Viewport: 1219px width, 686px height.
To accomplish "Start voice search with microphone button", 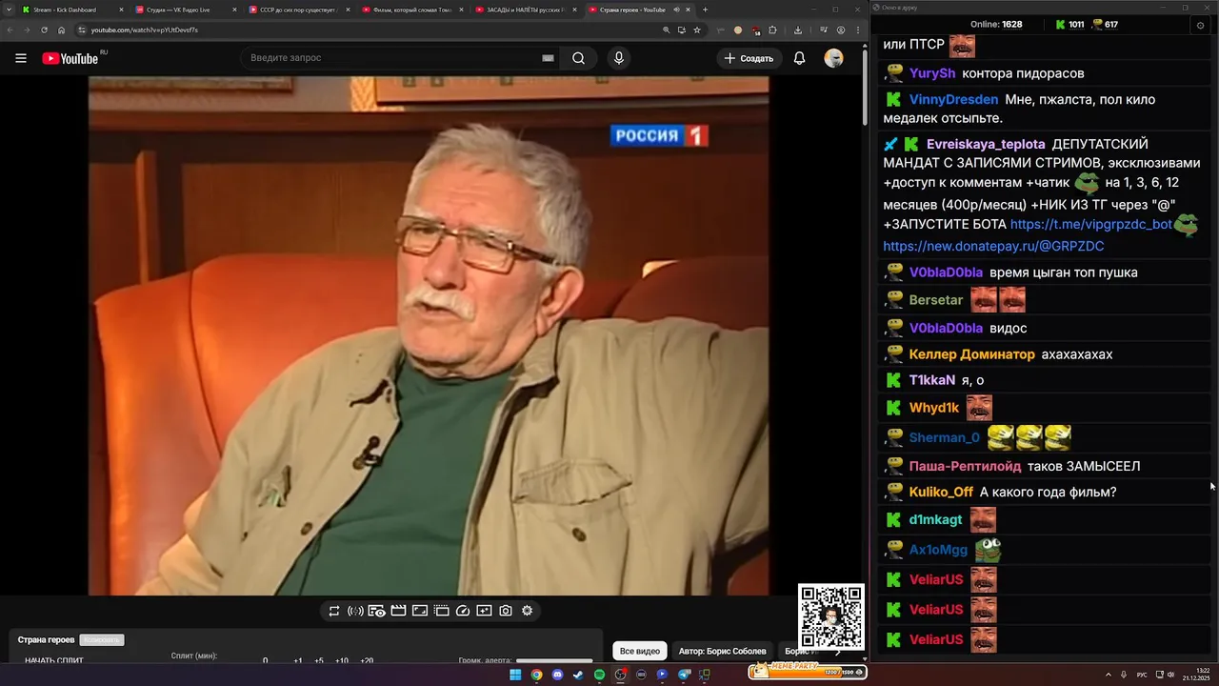I will coord(619,58).
